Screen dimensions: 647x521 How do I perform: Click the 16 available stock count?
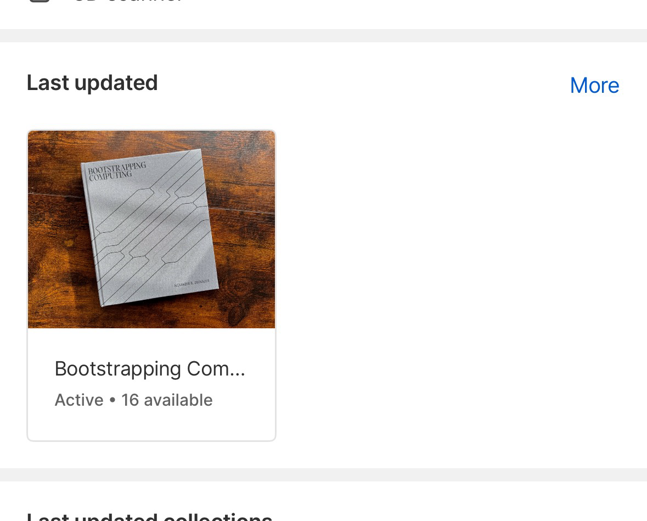[x=167, y=400]
